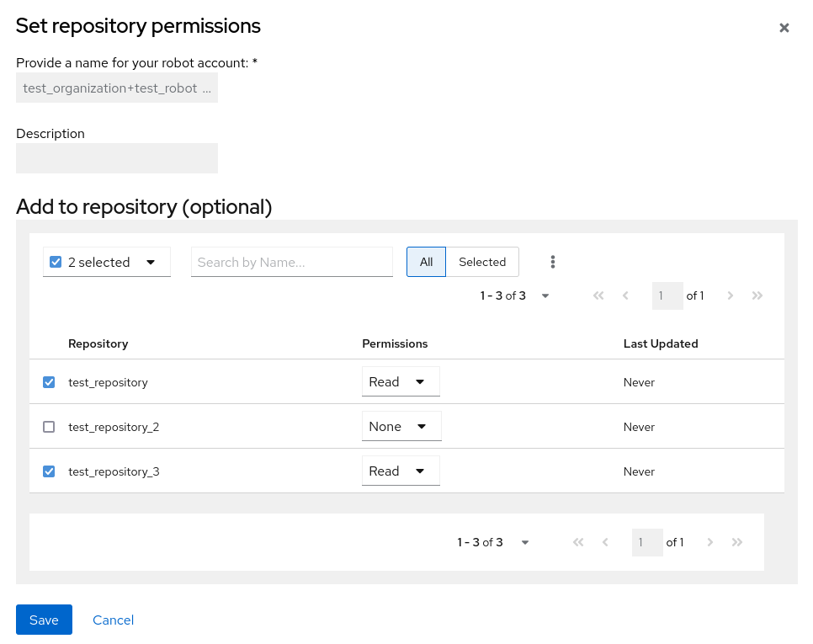Switch to the Selected filter tab
Screen dimensions: 813x644
pyautogui.click(x=481, y=262)
